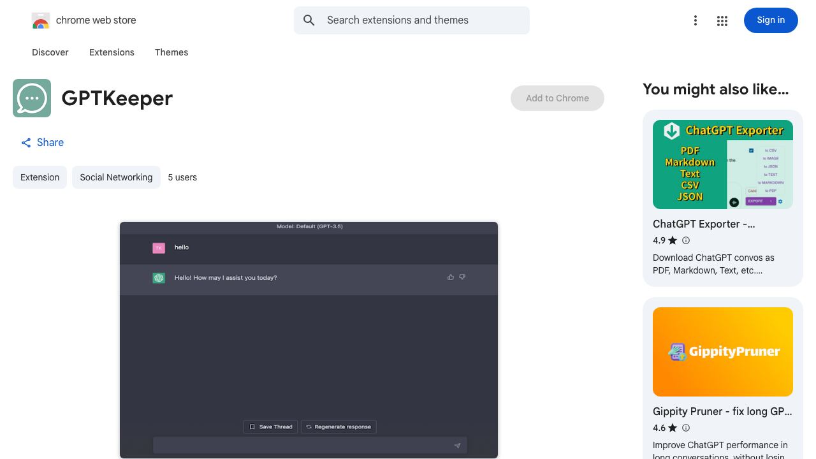
Task: Click the Chrome Web Store logo icon
Action: pos(41,20)
